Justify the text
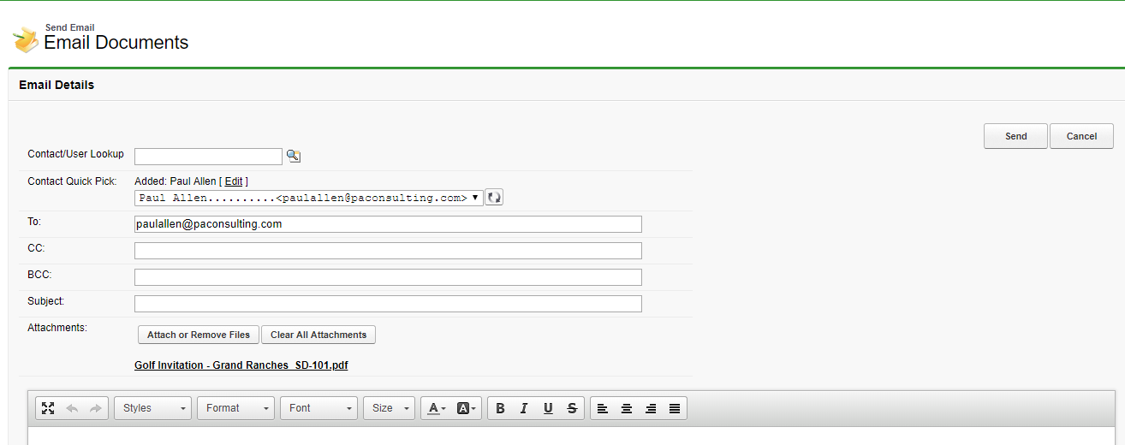1125x445 pixels. click(x=675, y=408)
